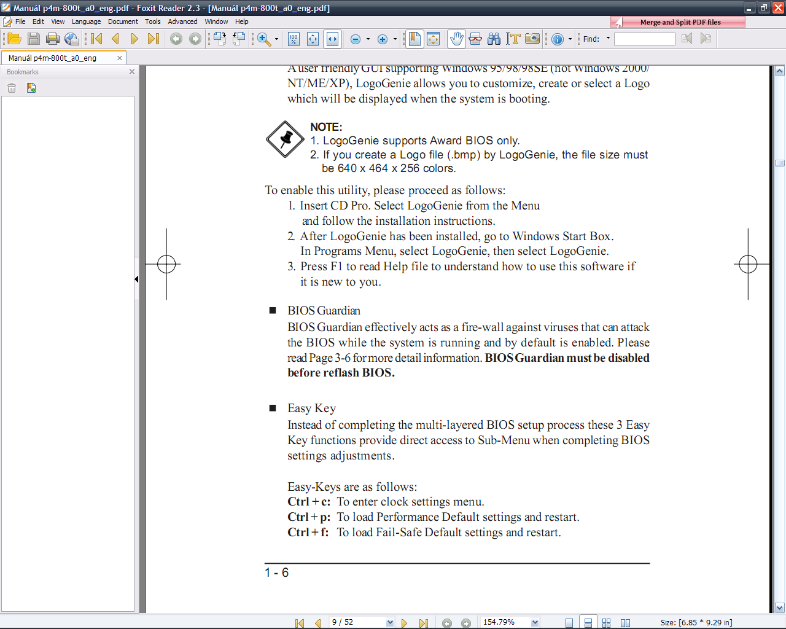
Task: Collapse the navigation panel arrow handle
Action: 136,279
